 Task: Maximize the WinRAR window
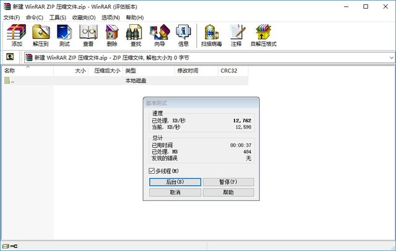[366, 7]
